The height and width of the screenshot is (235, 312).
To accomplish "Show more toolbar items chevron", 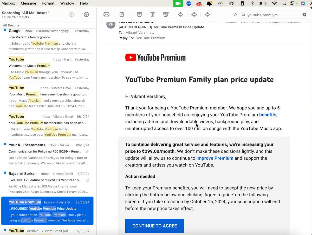I will click(235, 15).
